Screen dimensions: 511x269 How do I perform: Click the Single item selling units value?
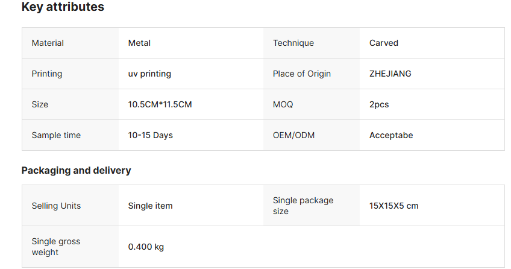[150, 206]
